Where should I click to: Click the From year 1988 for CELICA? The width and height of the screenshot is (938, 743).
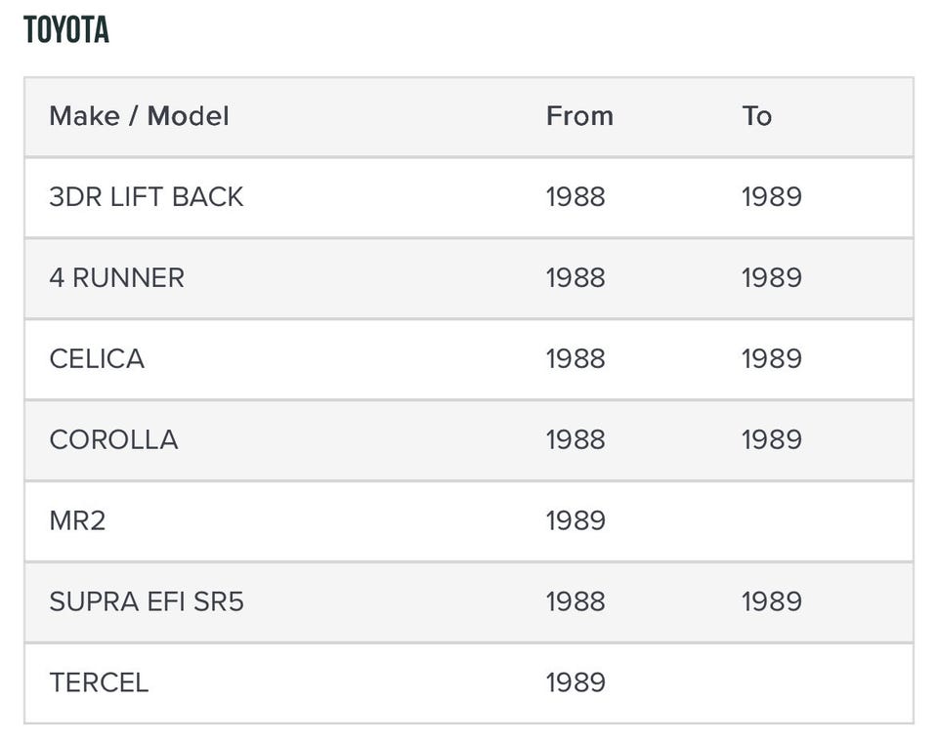coord(576,359)
